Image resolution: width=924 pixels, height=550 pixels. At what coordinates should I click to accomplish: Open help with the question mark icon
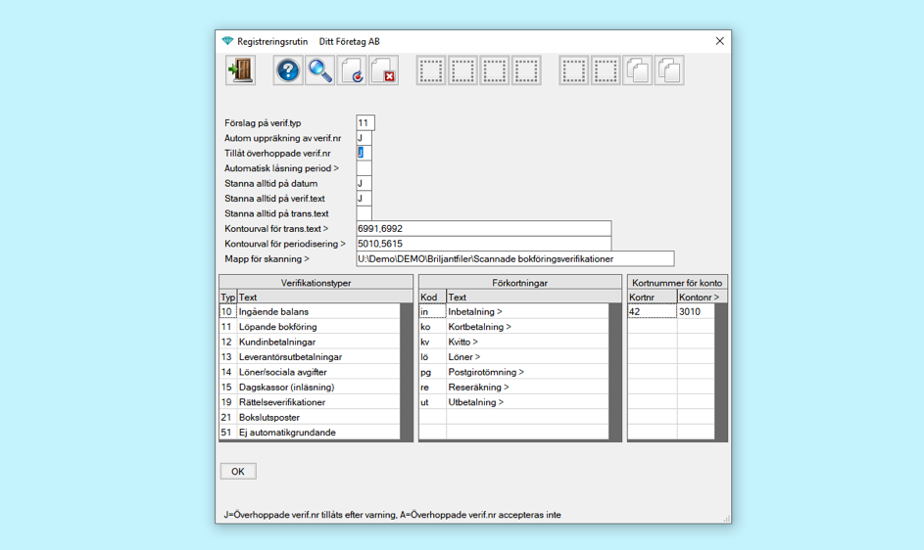coord(288,70)
